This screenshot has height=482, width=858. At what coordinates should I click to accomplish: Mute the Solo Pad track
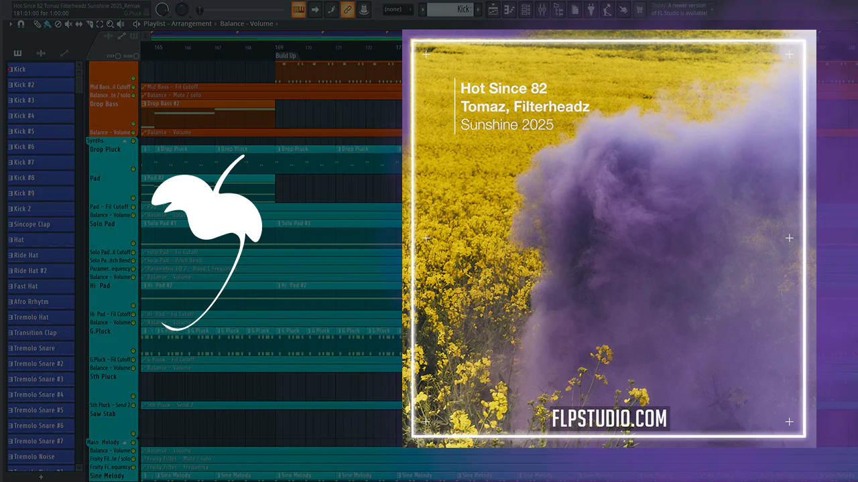[x=133, y=244]
